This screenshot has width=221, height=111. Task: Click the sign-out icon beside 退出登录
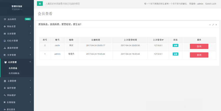tap(5, 110)
